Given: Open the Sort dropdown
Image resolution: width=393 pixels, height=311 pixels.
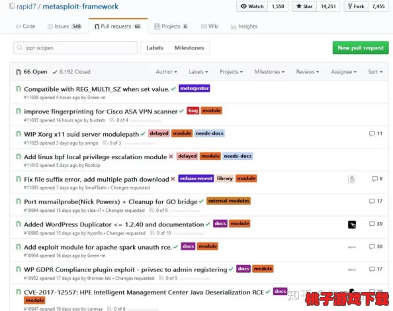Looking at the screenshot, I should [375, 72].
